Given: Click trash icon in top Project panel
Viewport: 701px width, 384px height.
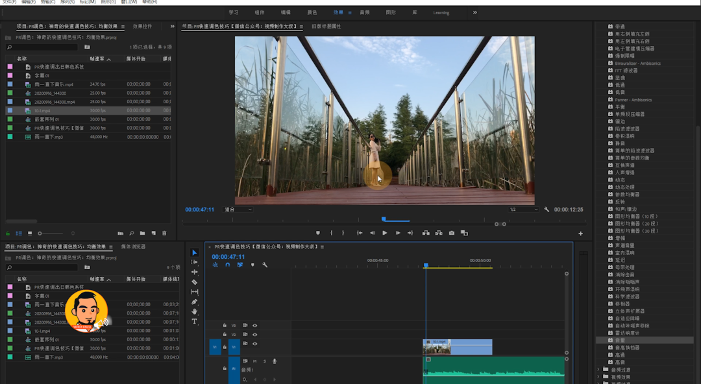Looking at the screenshot, I should point(164,234).
